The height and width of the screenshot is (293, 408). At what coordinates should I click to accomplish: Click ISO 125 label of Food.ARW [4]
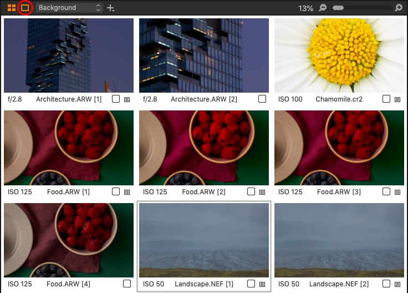(20, 284)
